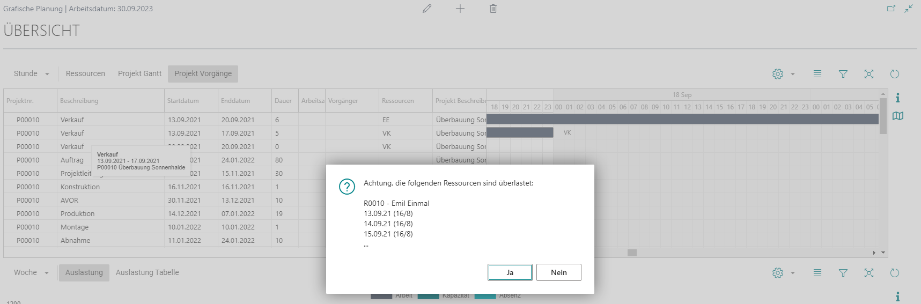Select the Auslastung tab

click(x=84, y=273)
